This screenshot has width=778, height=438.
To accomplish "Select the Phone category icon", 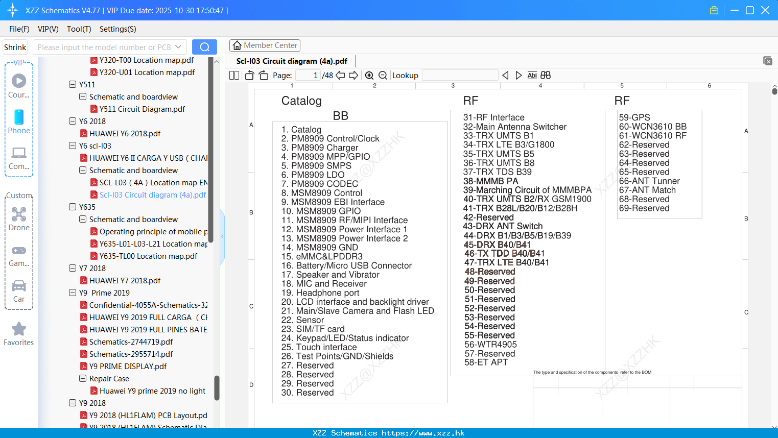I will (19, 121).
